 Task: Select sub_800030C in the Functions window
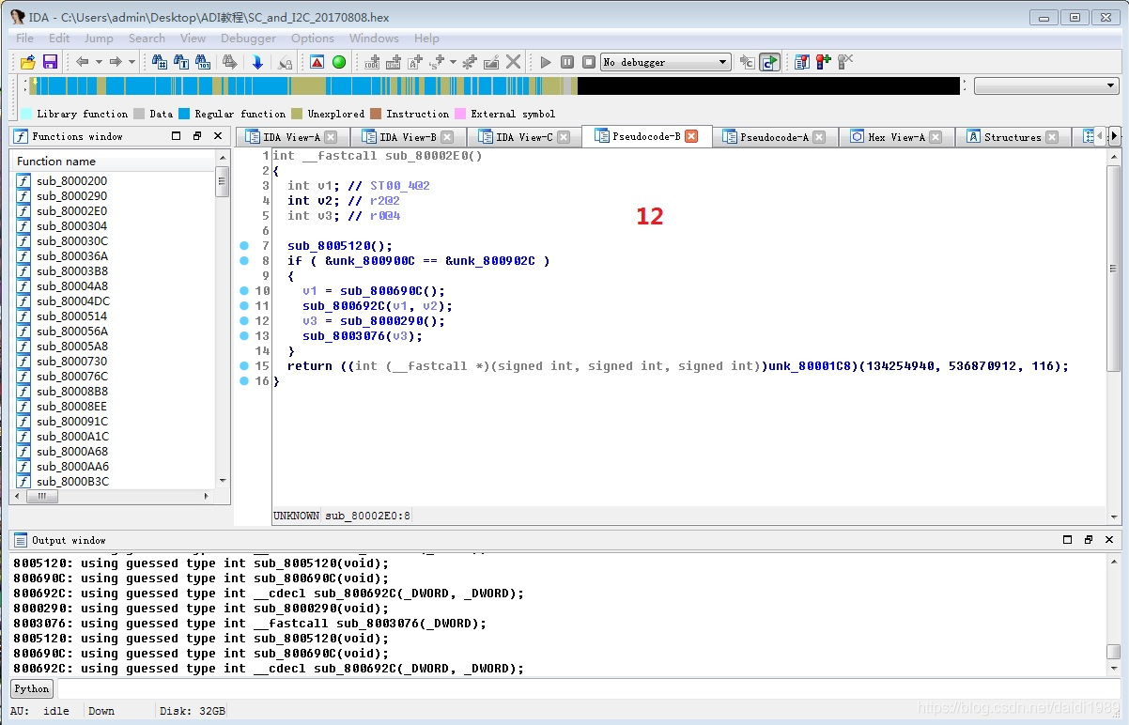(x=71, y=241)
